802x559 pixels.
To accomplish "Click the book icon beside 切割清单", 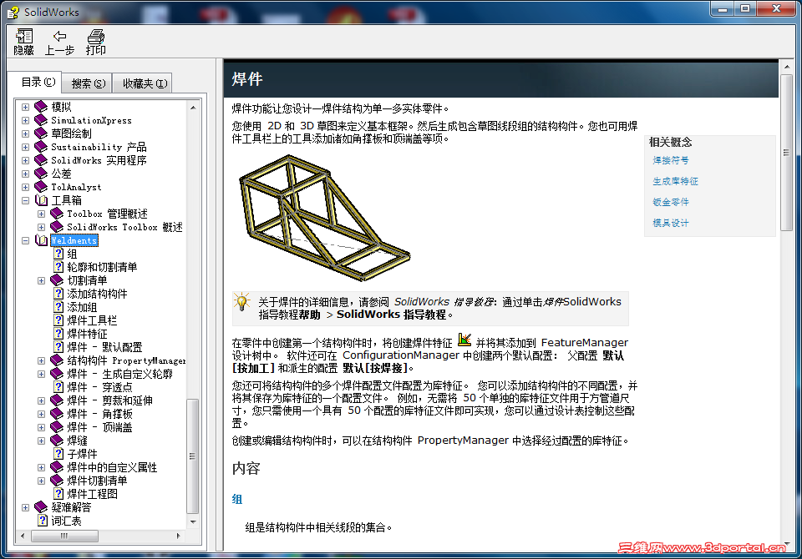I will tap(57, 280).
